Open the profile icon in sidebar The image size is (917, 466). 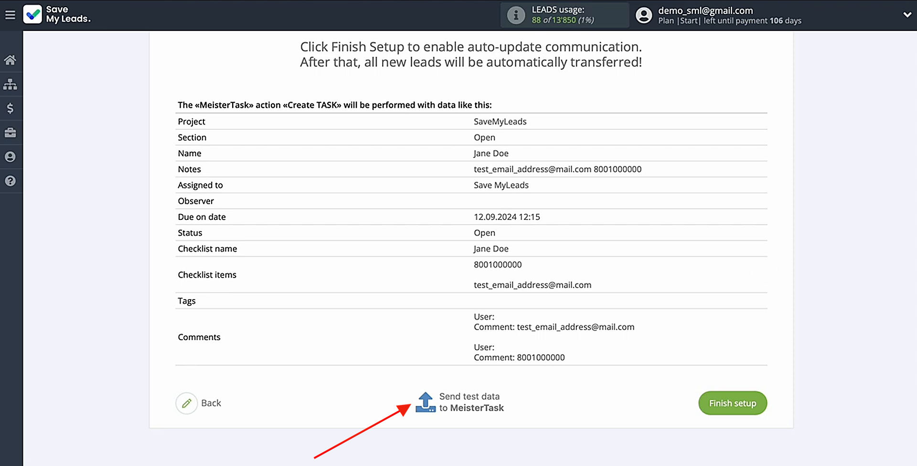[x=10, y=157]
